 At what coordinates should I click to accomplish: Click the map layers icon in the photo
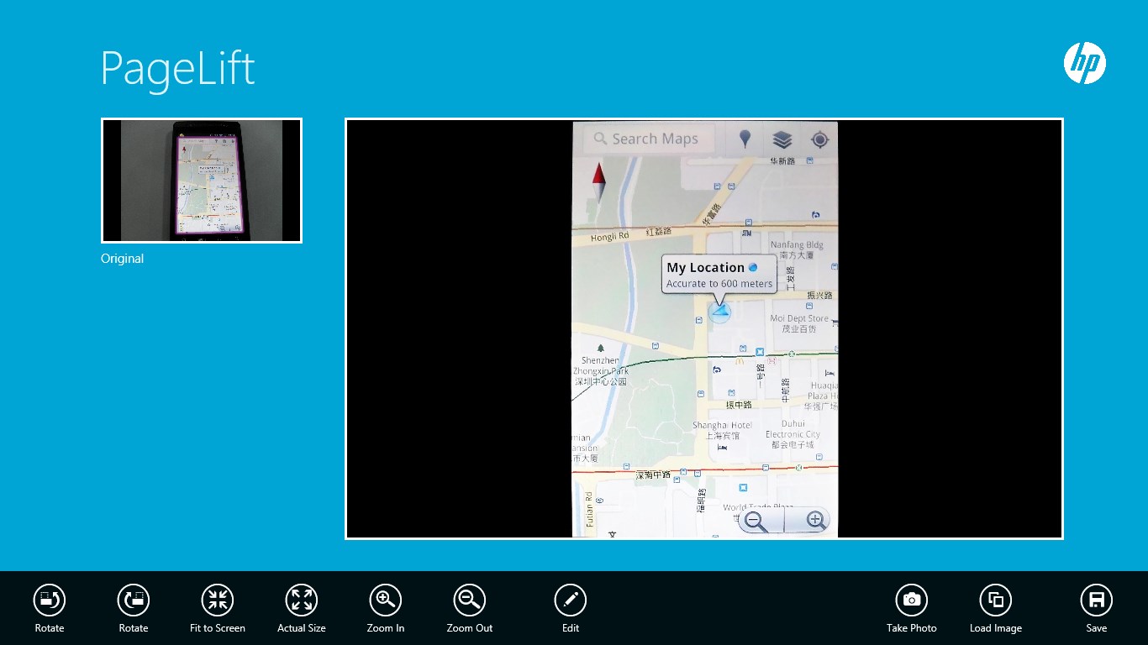click(782, 139)
